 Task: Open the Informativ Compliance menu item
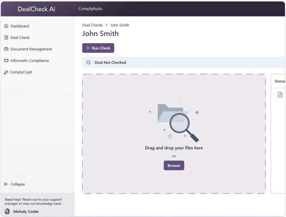pyautogui.click(x=30, y=61)
